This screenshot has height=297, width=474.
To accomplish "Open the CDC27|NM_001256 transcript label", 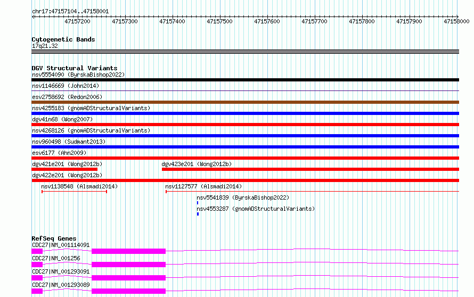I will (x=56, y=258).
